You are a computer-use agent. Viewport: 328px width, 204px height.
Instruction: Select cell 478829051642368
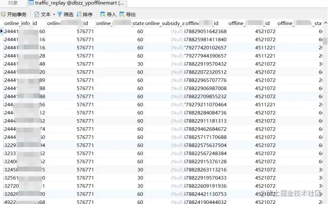pyautogui.click(x=206, y=31)
